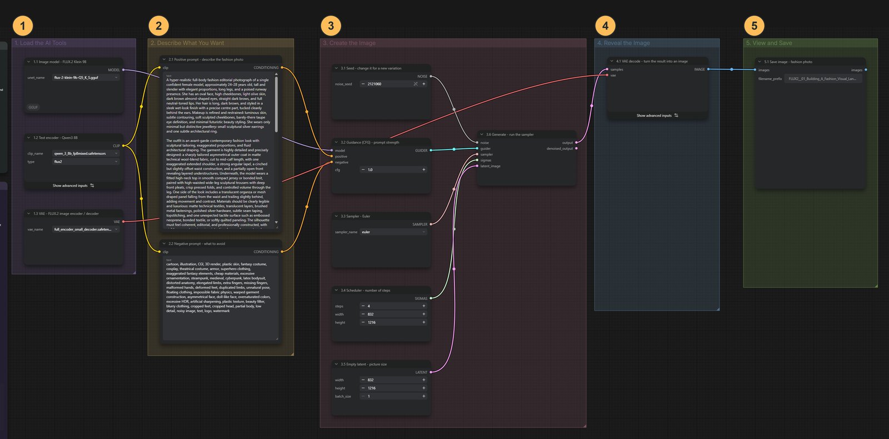Collapse the 1.2 Text encoder node

pyautogui.click(x=29, y=137)
